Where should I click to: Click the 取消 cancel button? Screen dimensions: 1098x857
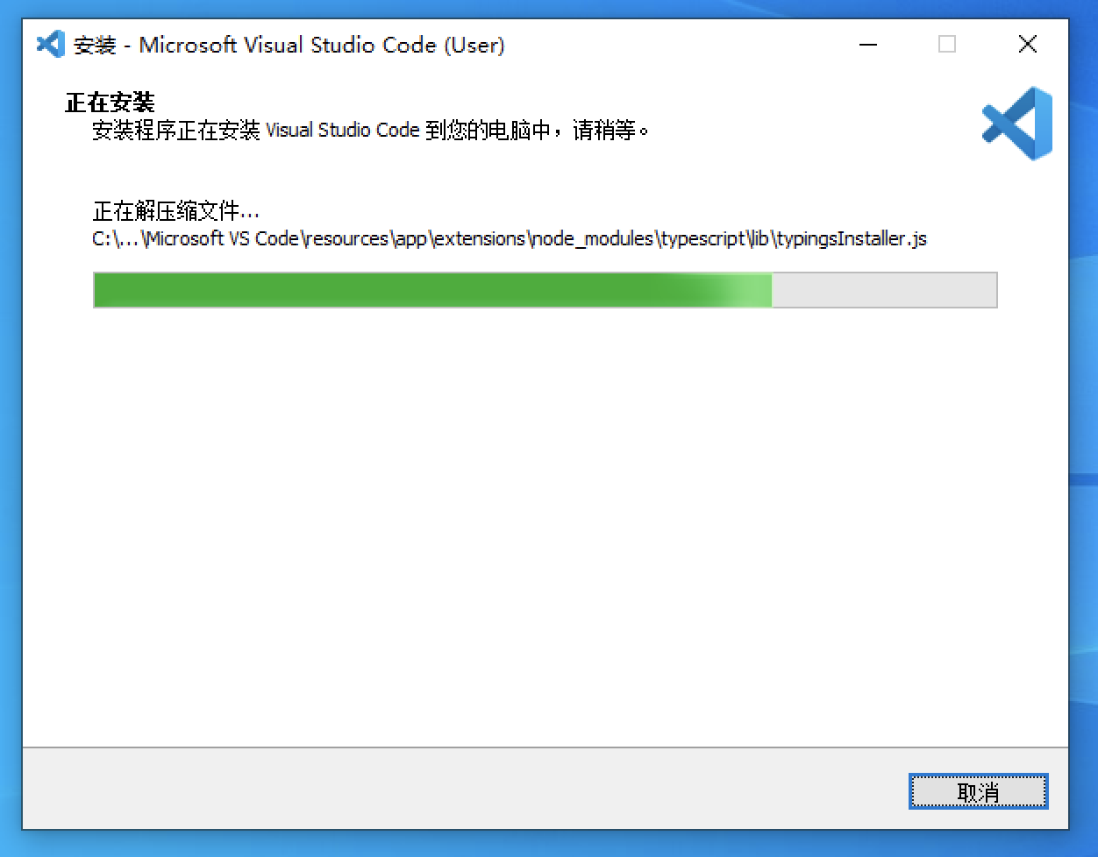(x=979, y=792)
